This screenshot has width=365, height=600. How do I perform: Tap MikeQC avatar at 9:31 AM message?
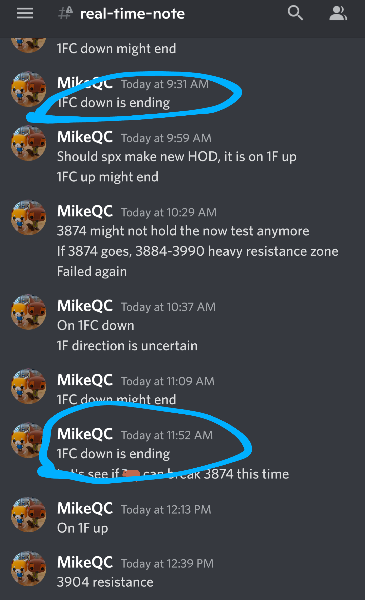tap(28, 89)
